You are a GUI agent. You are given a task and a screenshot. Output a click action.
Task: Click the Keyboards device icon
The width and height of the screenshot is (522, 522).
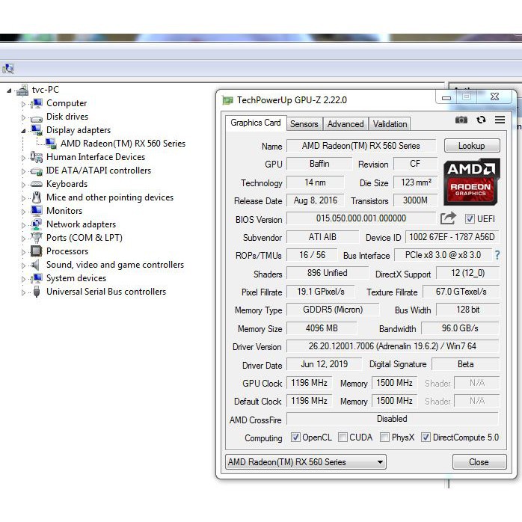click(x=37, y=184)
